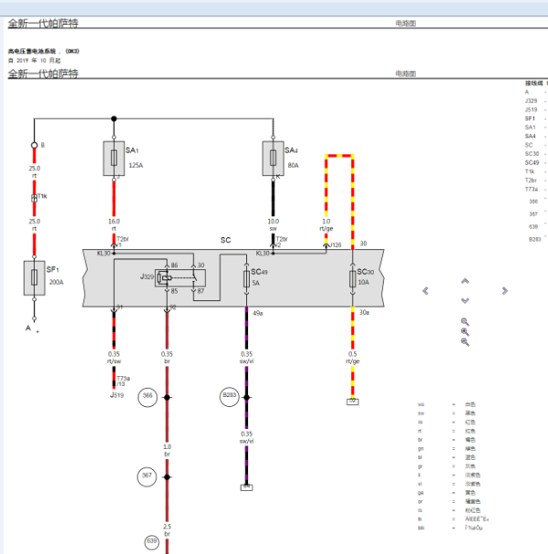Click ground node circle 639 in diagram
This screenshot has height=554, width=548.
coord(151,541)
